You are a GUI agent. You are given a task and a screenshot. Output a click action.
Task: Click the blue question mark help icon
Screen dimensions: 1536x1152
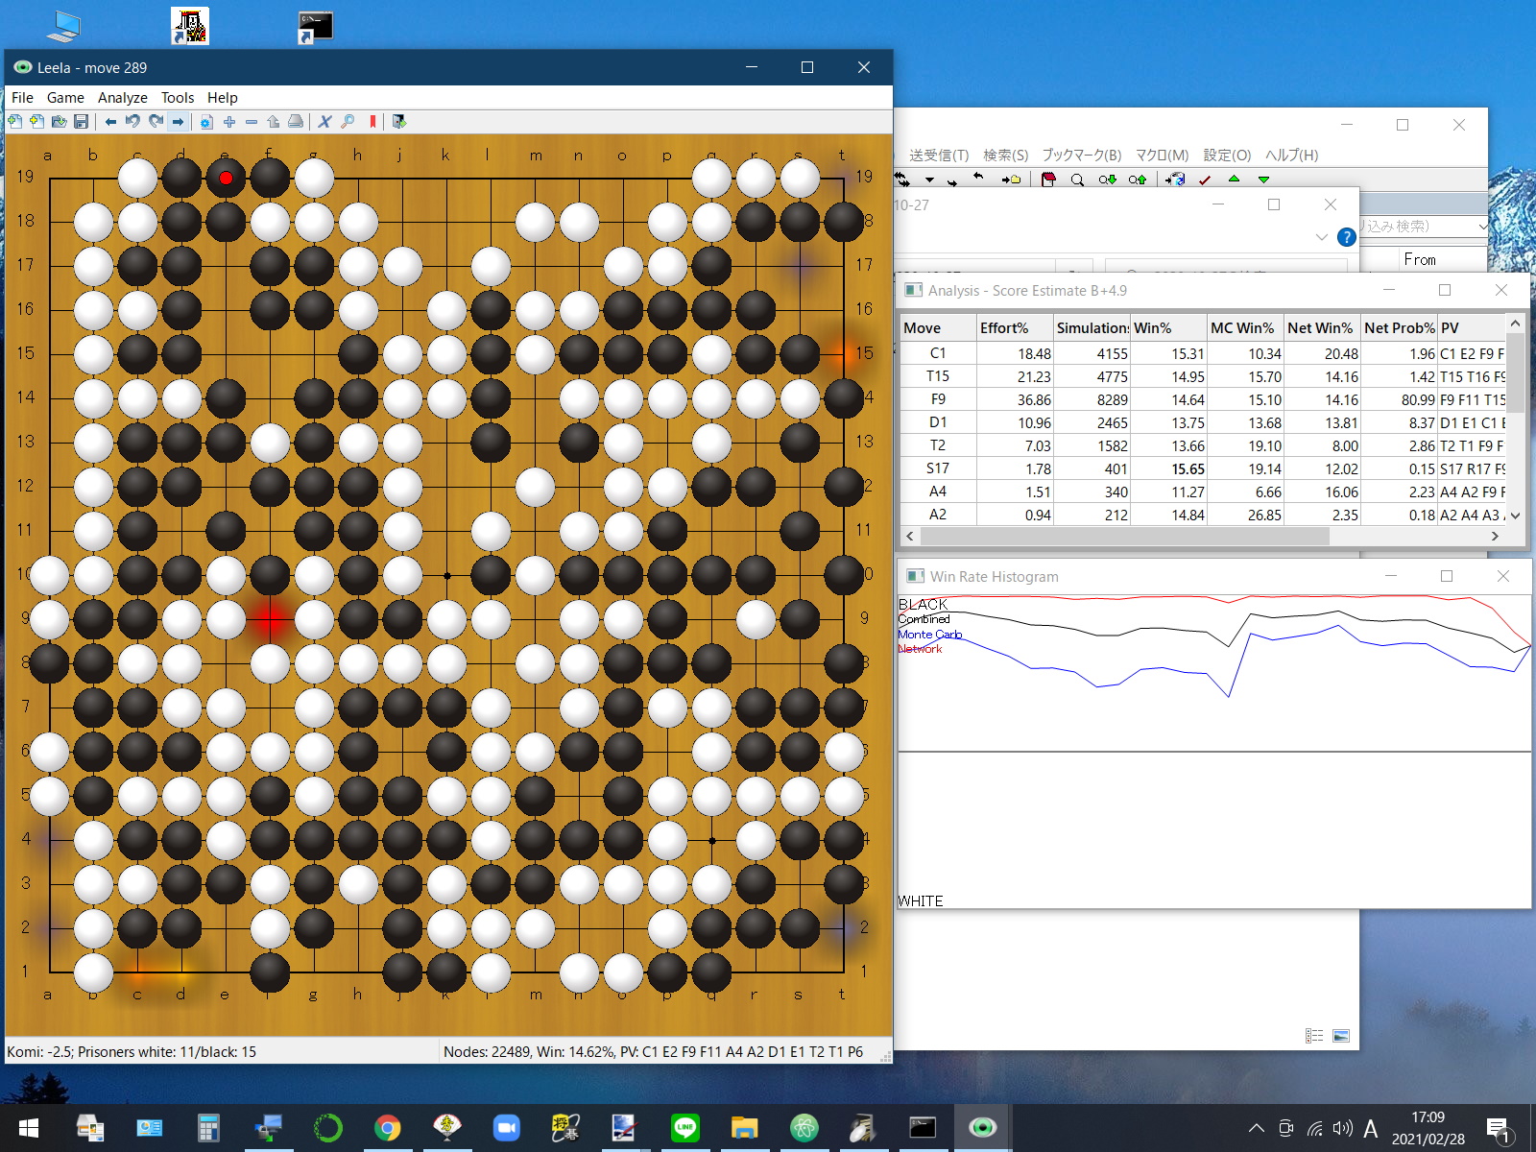coord(1346,237)
